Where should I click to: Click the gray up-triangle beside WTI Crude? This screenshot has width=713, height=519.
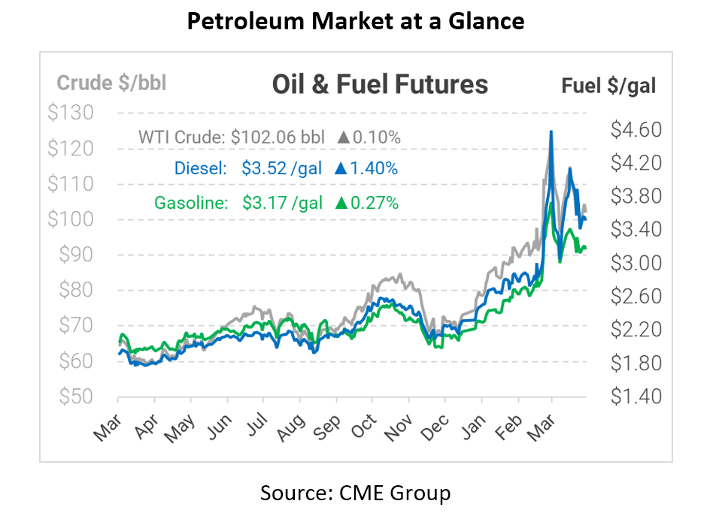point(344,137)
